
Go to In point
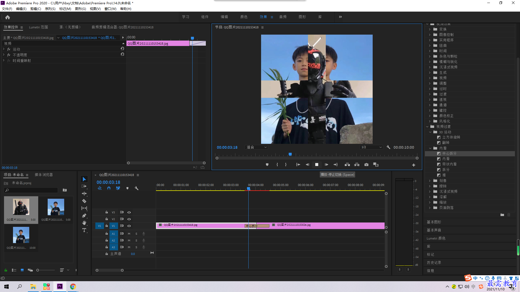coord(298,165)
